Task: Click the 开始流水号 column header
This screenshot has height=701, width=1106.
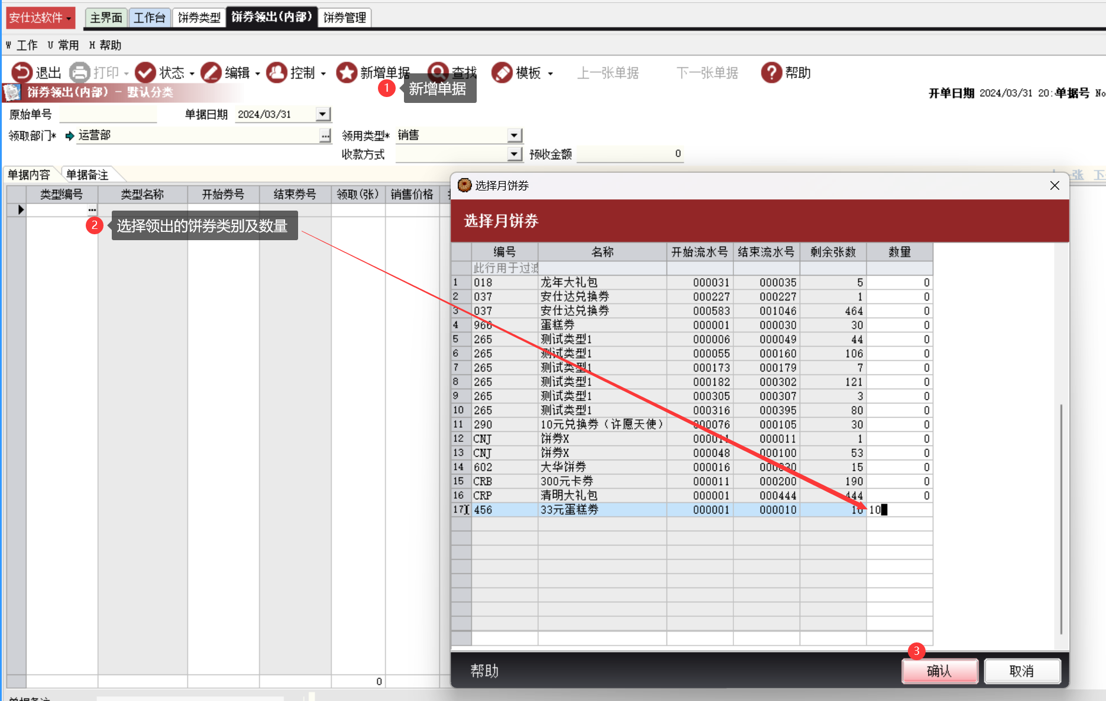Action: coord(700,252)
